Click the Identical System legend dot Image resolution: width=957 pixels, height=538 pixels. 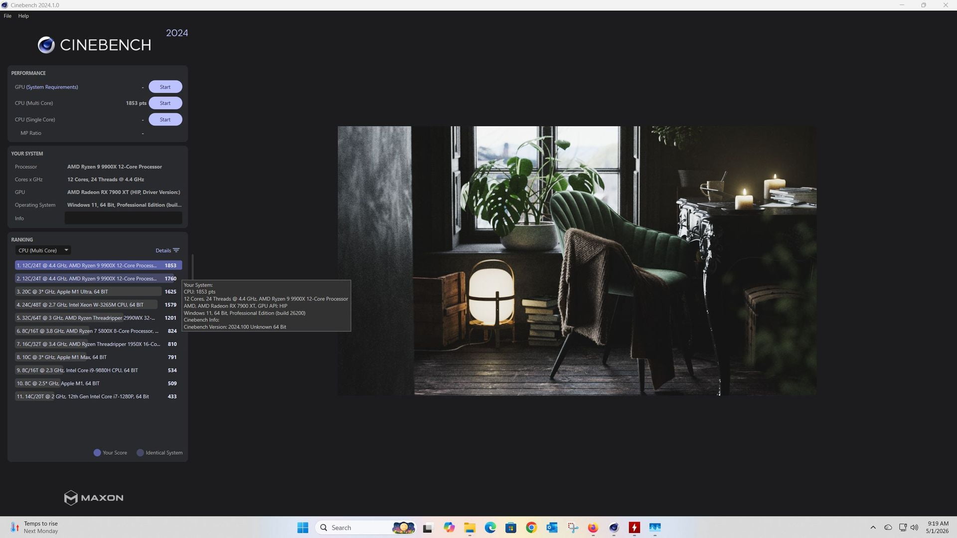tap(140, 453)
